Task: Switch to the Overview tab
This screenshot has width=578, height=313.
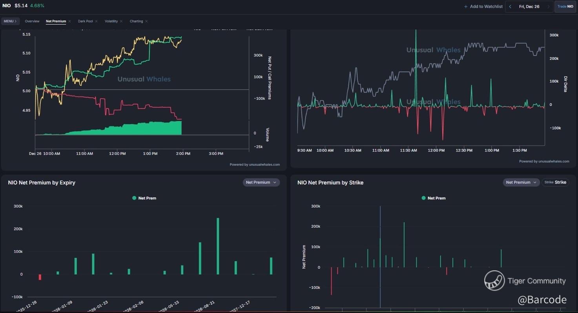Action: point(32,21)
